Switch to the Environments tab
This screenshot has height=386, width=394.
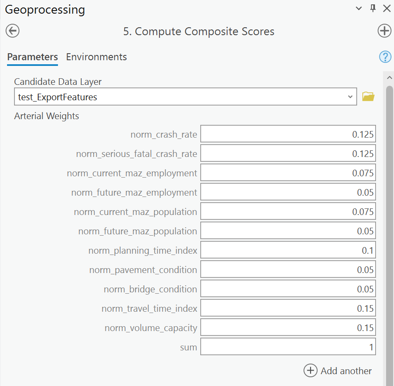96,57
